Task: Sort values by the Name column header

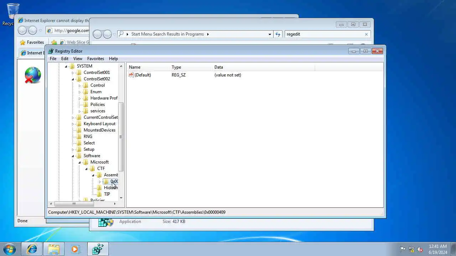Action: [148, 67]
